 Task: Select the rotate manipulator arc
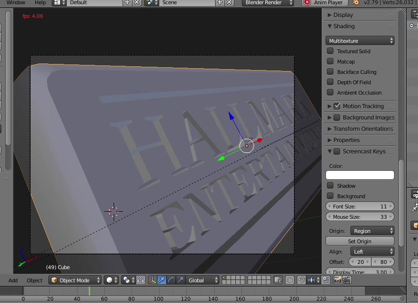(x=171, y=280)
